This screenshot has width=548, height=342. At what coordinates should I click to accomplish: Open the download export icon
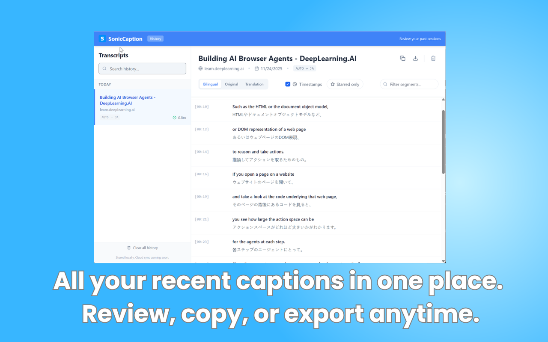pos(415,58)
